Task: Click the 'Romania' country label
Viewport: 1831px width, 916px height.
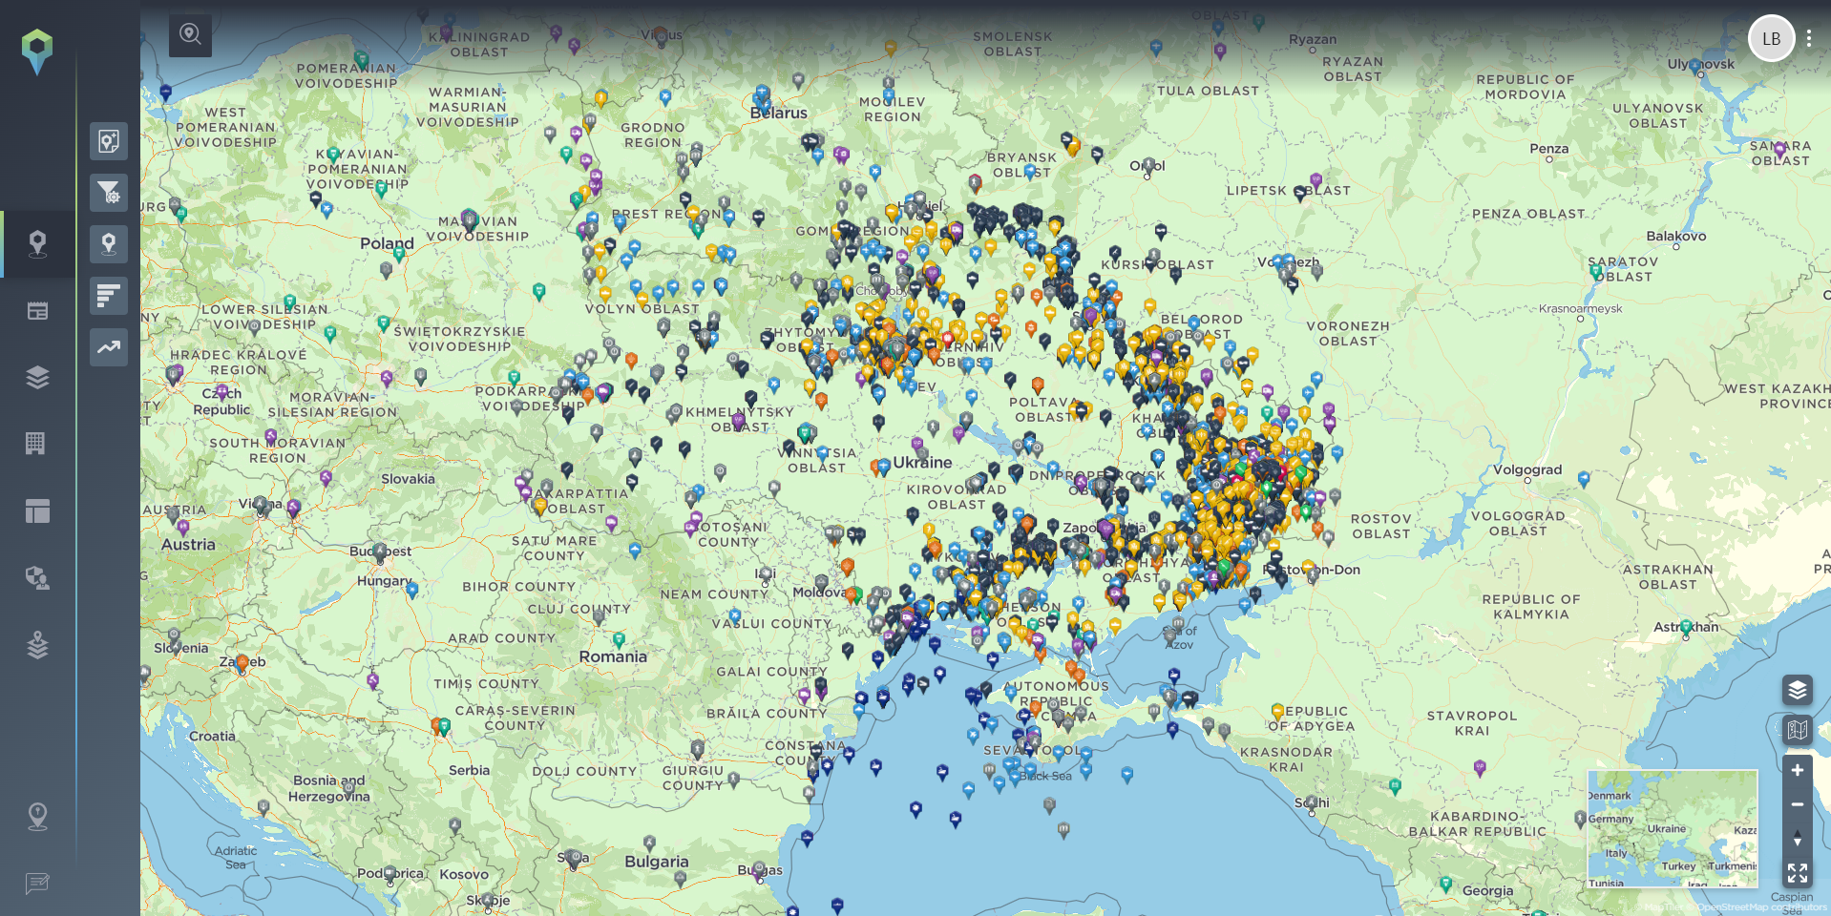Action: 613,656
